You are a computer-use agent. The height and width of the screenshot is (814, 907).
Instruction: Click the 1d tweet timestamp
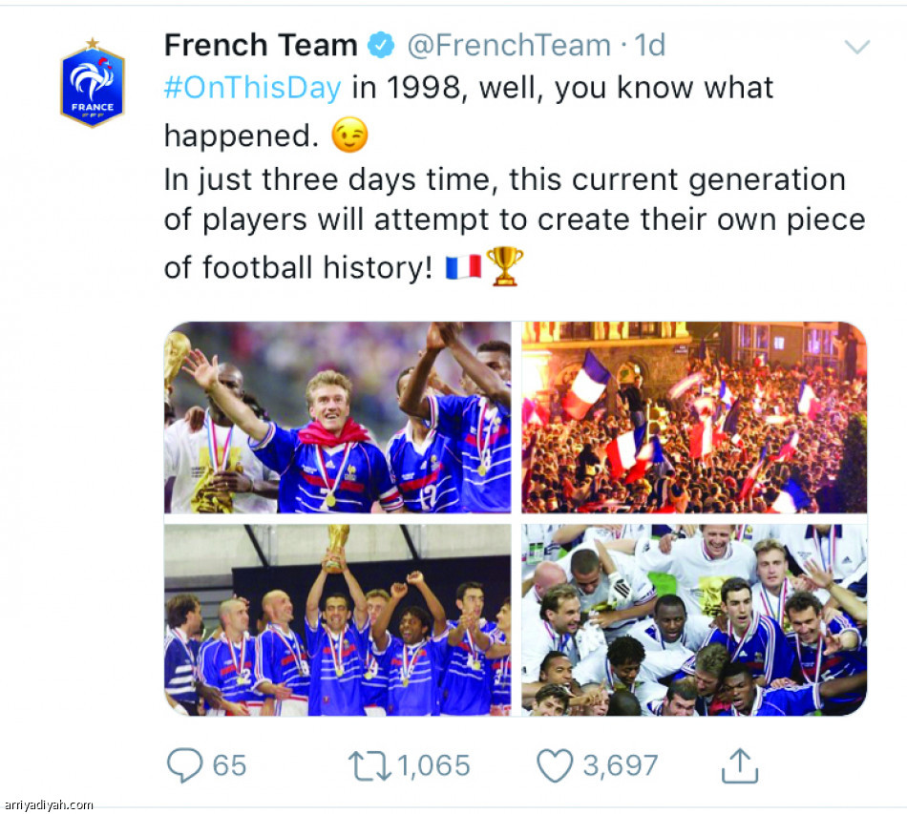[650, 45]
